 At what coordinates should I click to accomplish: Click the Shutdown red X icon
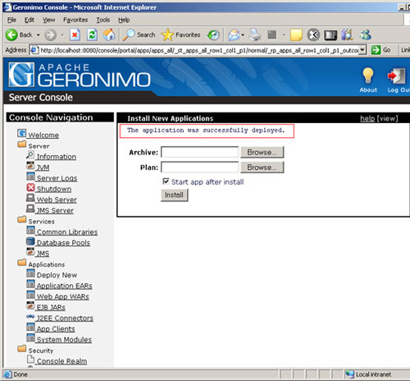point(30,187)
